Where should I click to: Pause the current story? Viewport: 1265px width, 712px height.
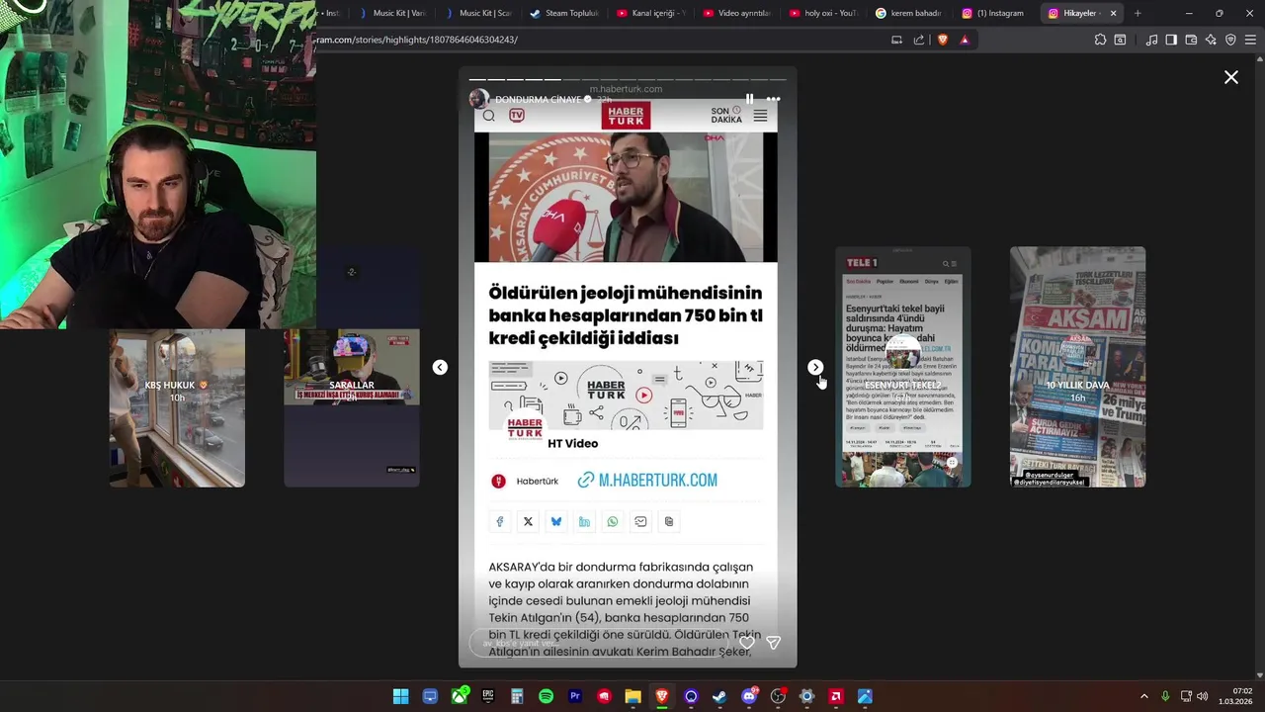pyautogui.click(x=749, y=99)
